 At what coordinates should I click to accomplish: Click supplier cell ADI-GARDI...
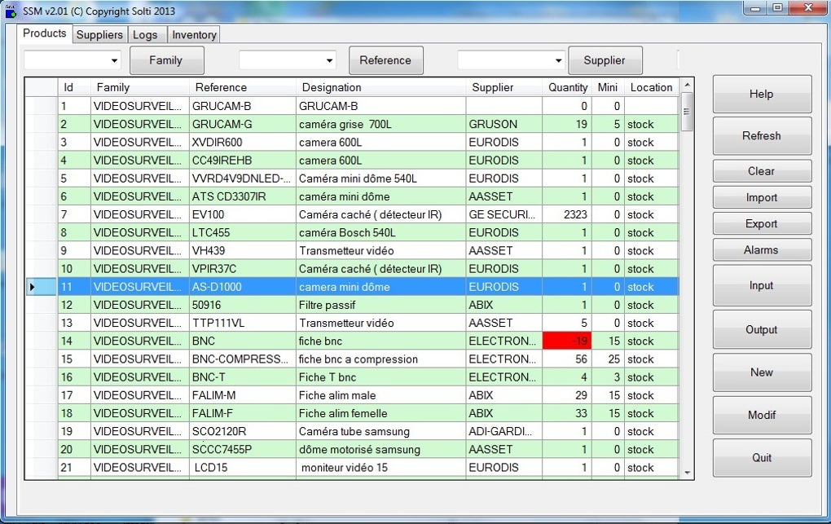click(504, 431)
